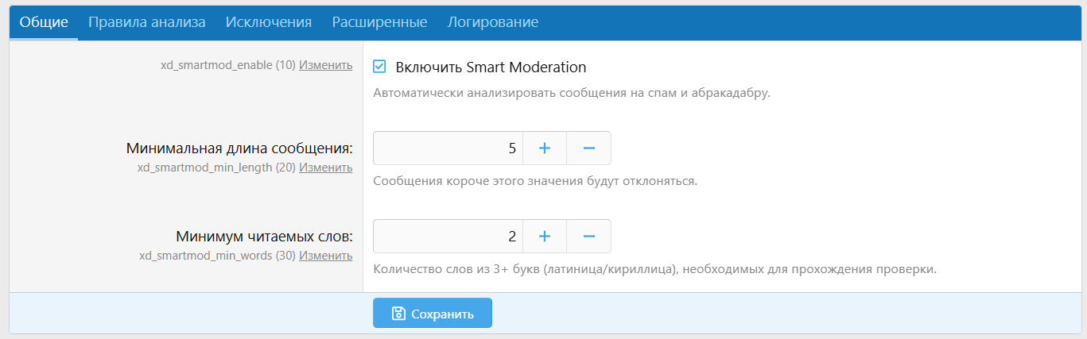Click minus for minimum readable words
The height and width of the screenshot is (339, 1087).
tap(589, 237)
